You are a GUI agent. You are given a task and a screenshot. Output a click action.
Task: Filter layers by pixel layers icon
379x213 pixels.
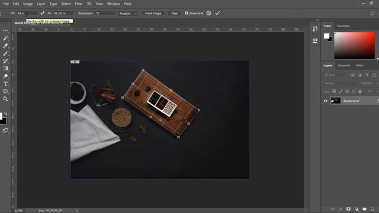click(x=353, y=75)
